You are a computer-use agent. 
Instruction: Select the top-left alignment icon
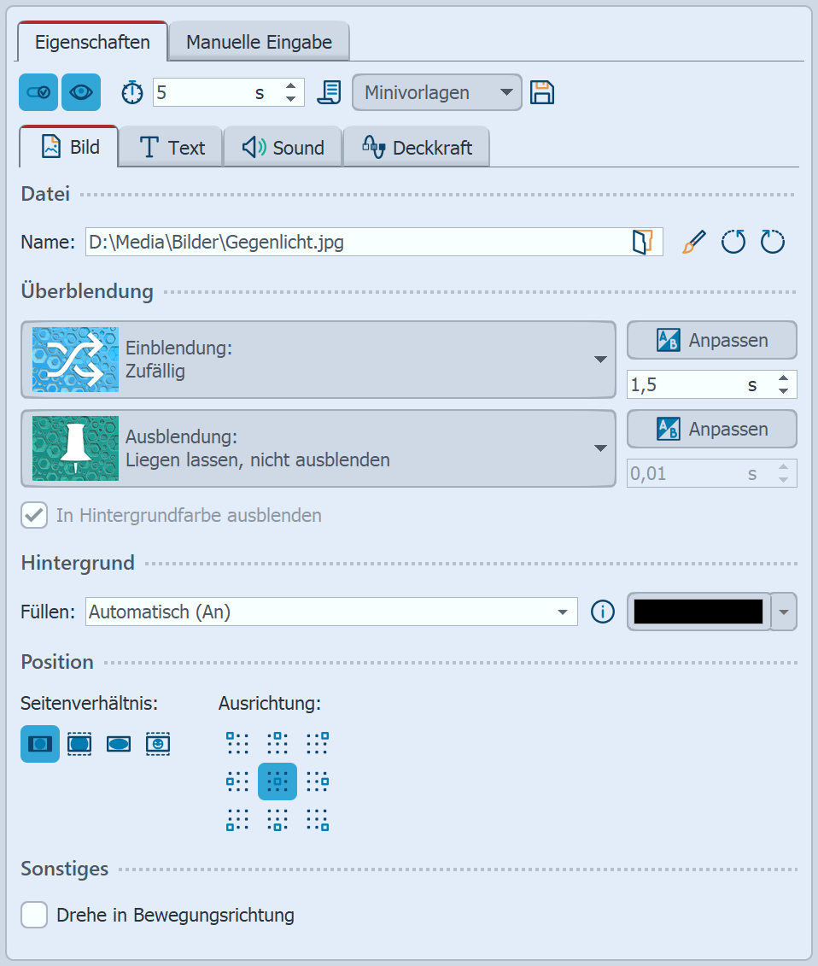pos(237,741)
